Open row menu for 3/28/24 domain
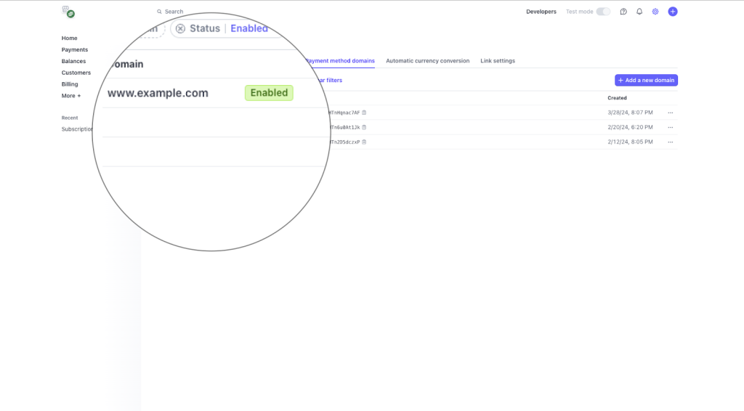 (x=670, y=113)
